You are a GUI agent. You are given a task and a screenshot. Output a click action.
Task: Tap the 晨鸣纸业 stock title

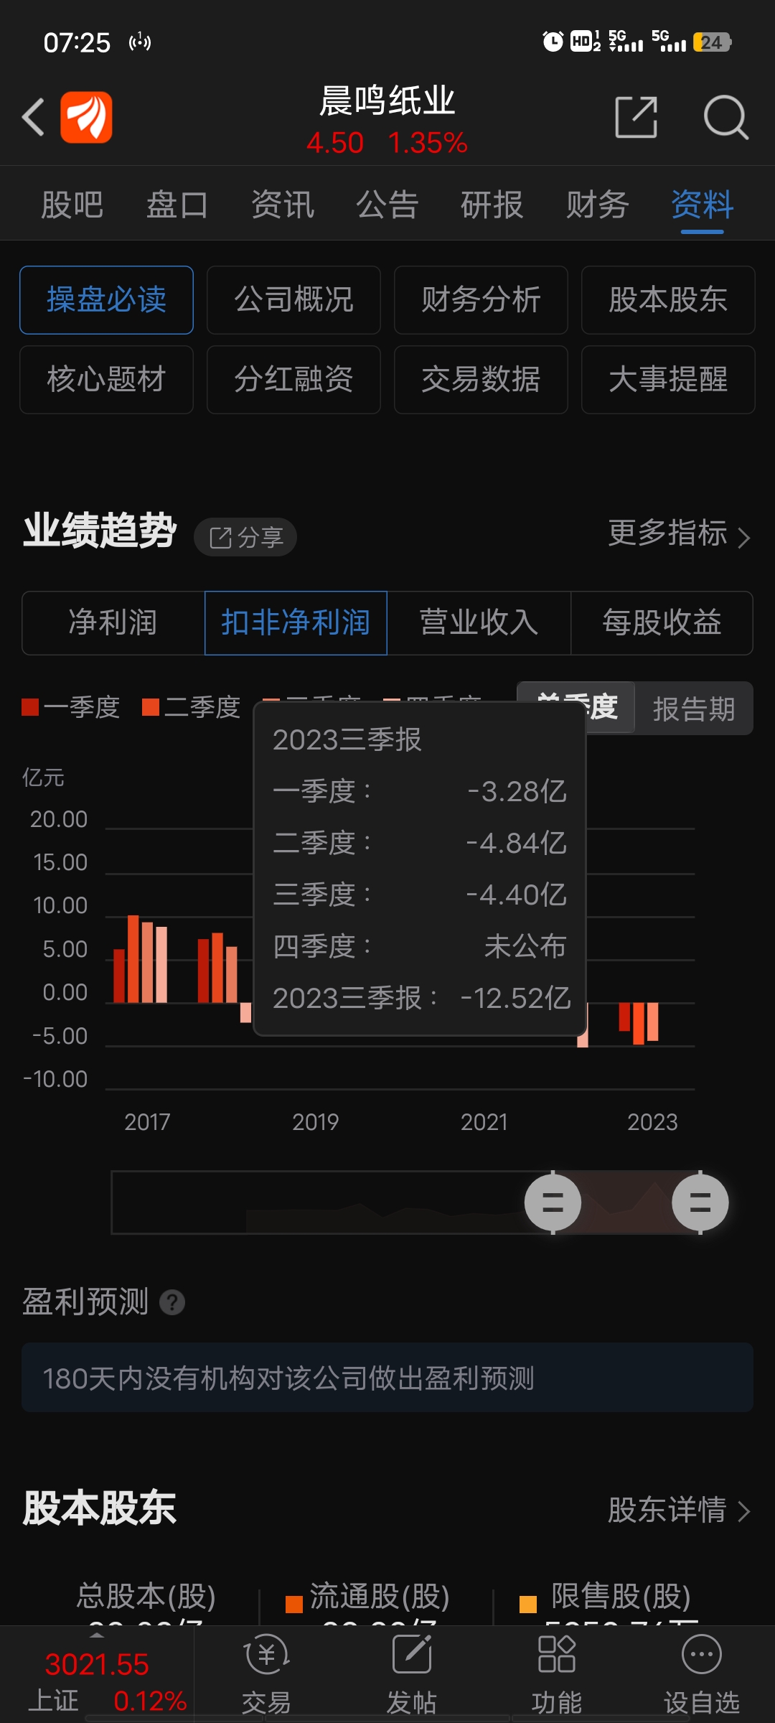click(x=387, y=101)
